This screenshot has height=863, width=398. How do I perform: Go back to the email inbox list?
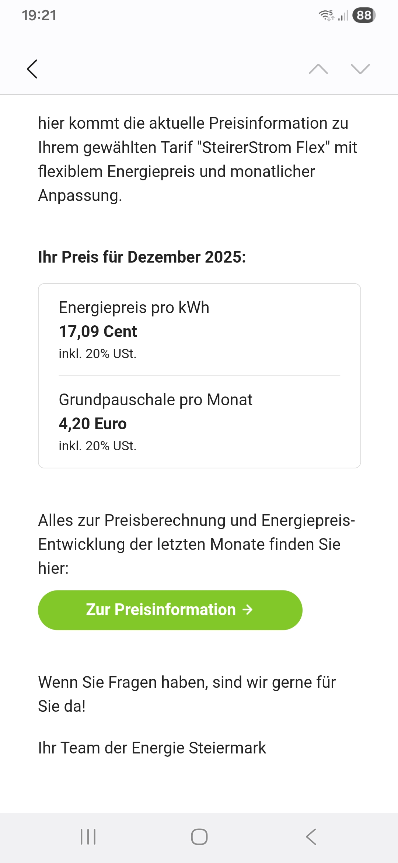[32, 69]
